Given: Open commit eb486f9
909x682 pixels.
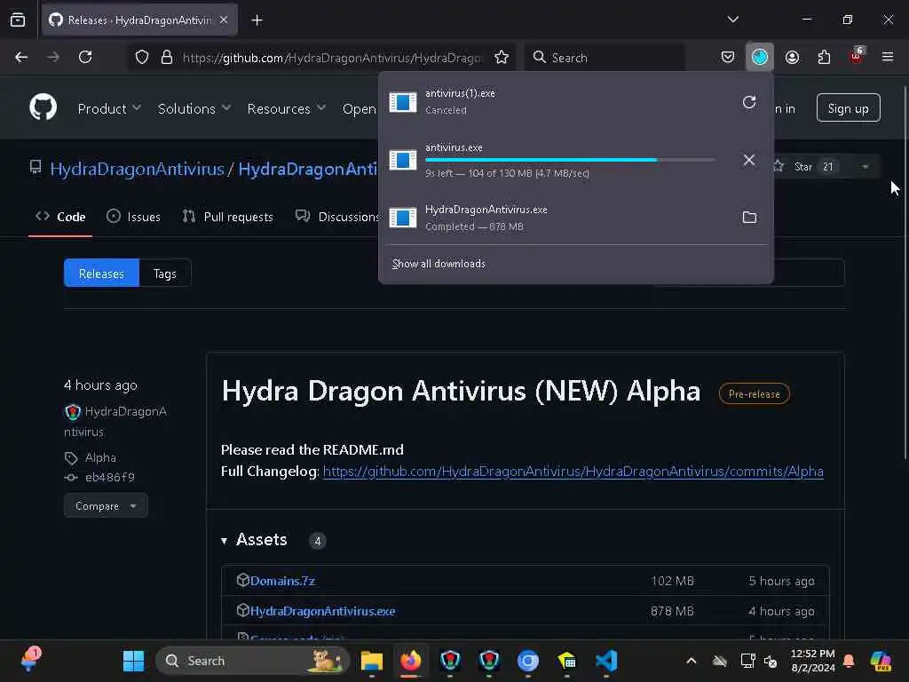Looking at the screenshot, I should (109, 477).
